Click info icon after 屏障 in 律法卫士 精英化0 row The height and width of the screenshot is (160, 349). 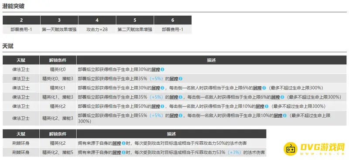coord(162,69)
